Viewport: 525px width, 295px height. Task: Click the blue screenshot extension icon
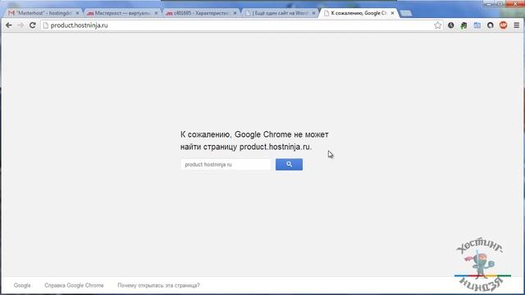[477, 25]
